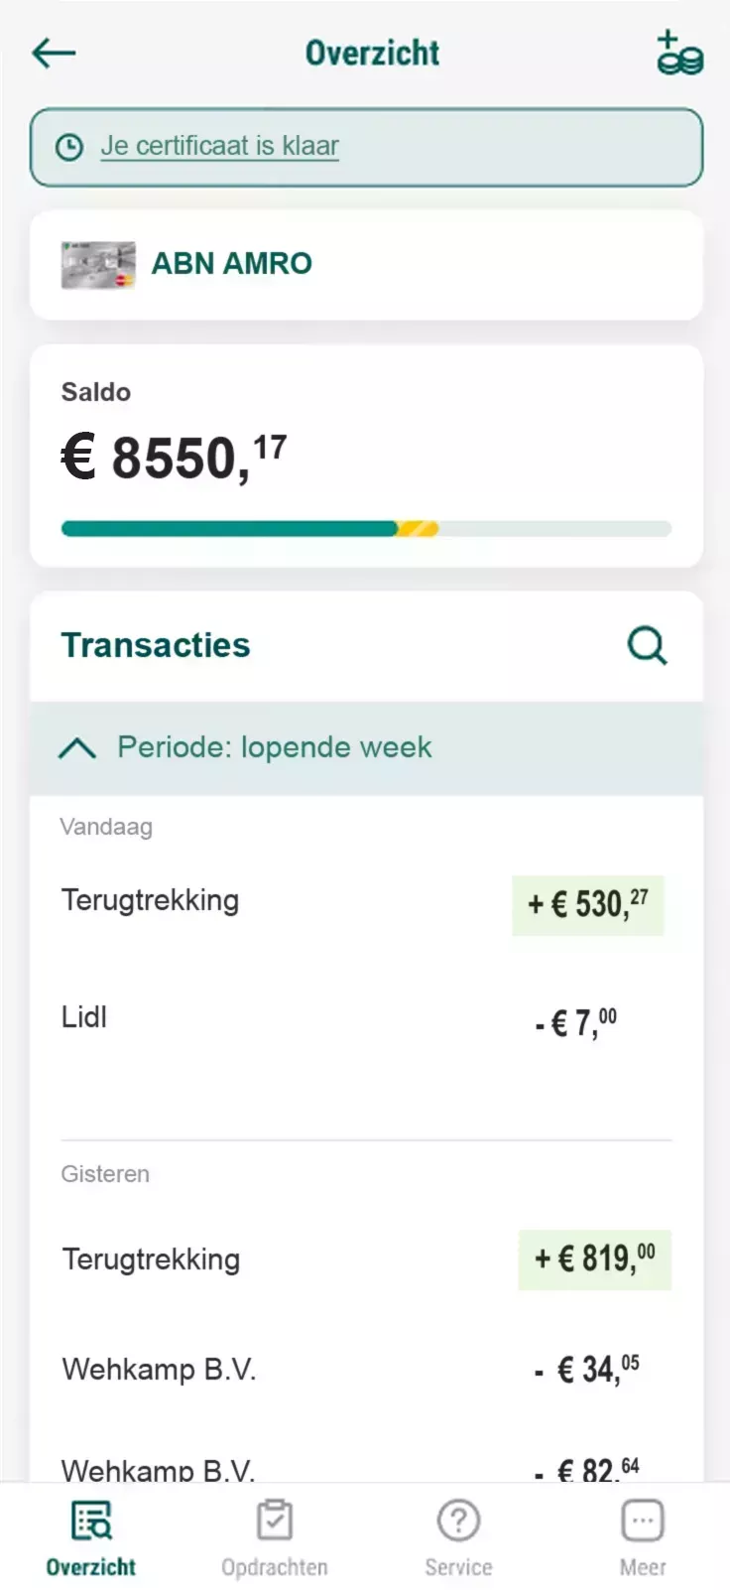Tap the + € 530,27 amount badge
Screen dimensions: 730x1590
coord(587,904)
